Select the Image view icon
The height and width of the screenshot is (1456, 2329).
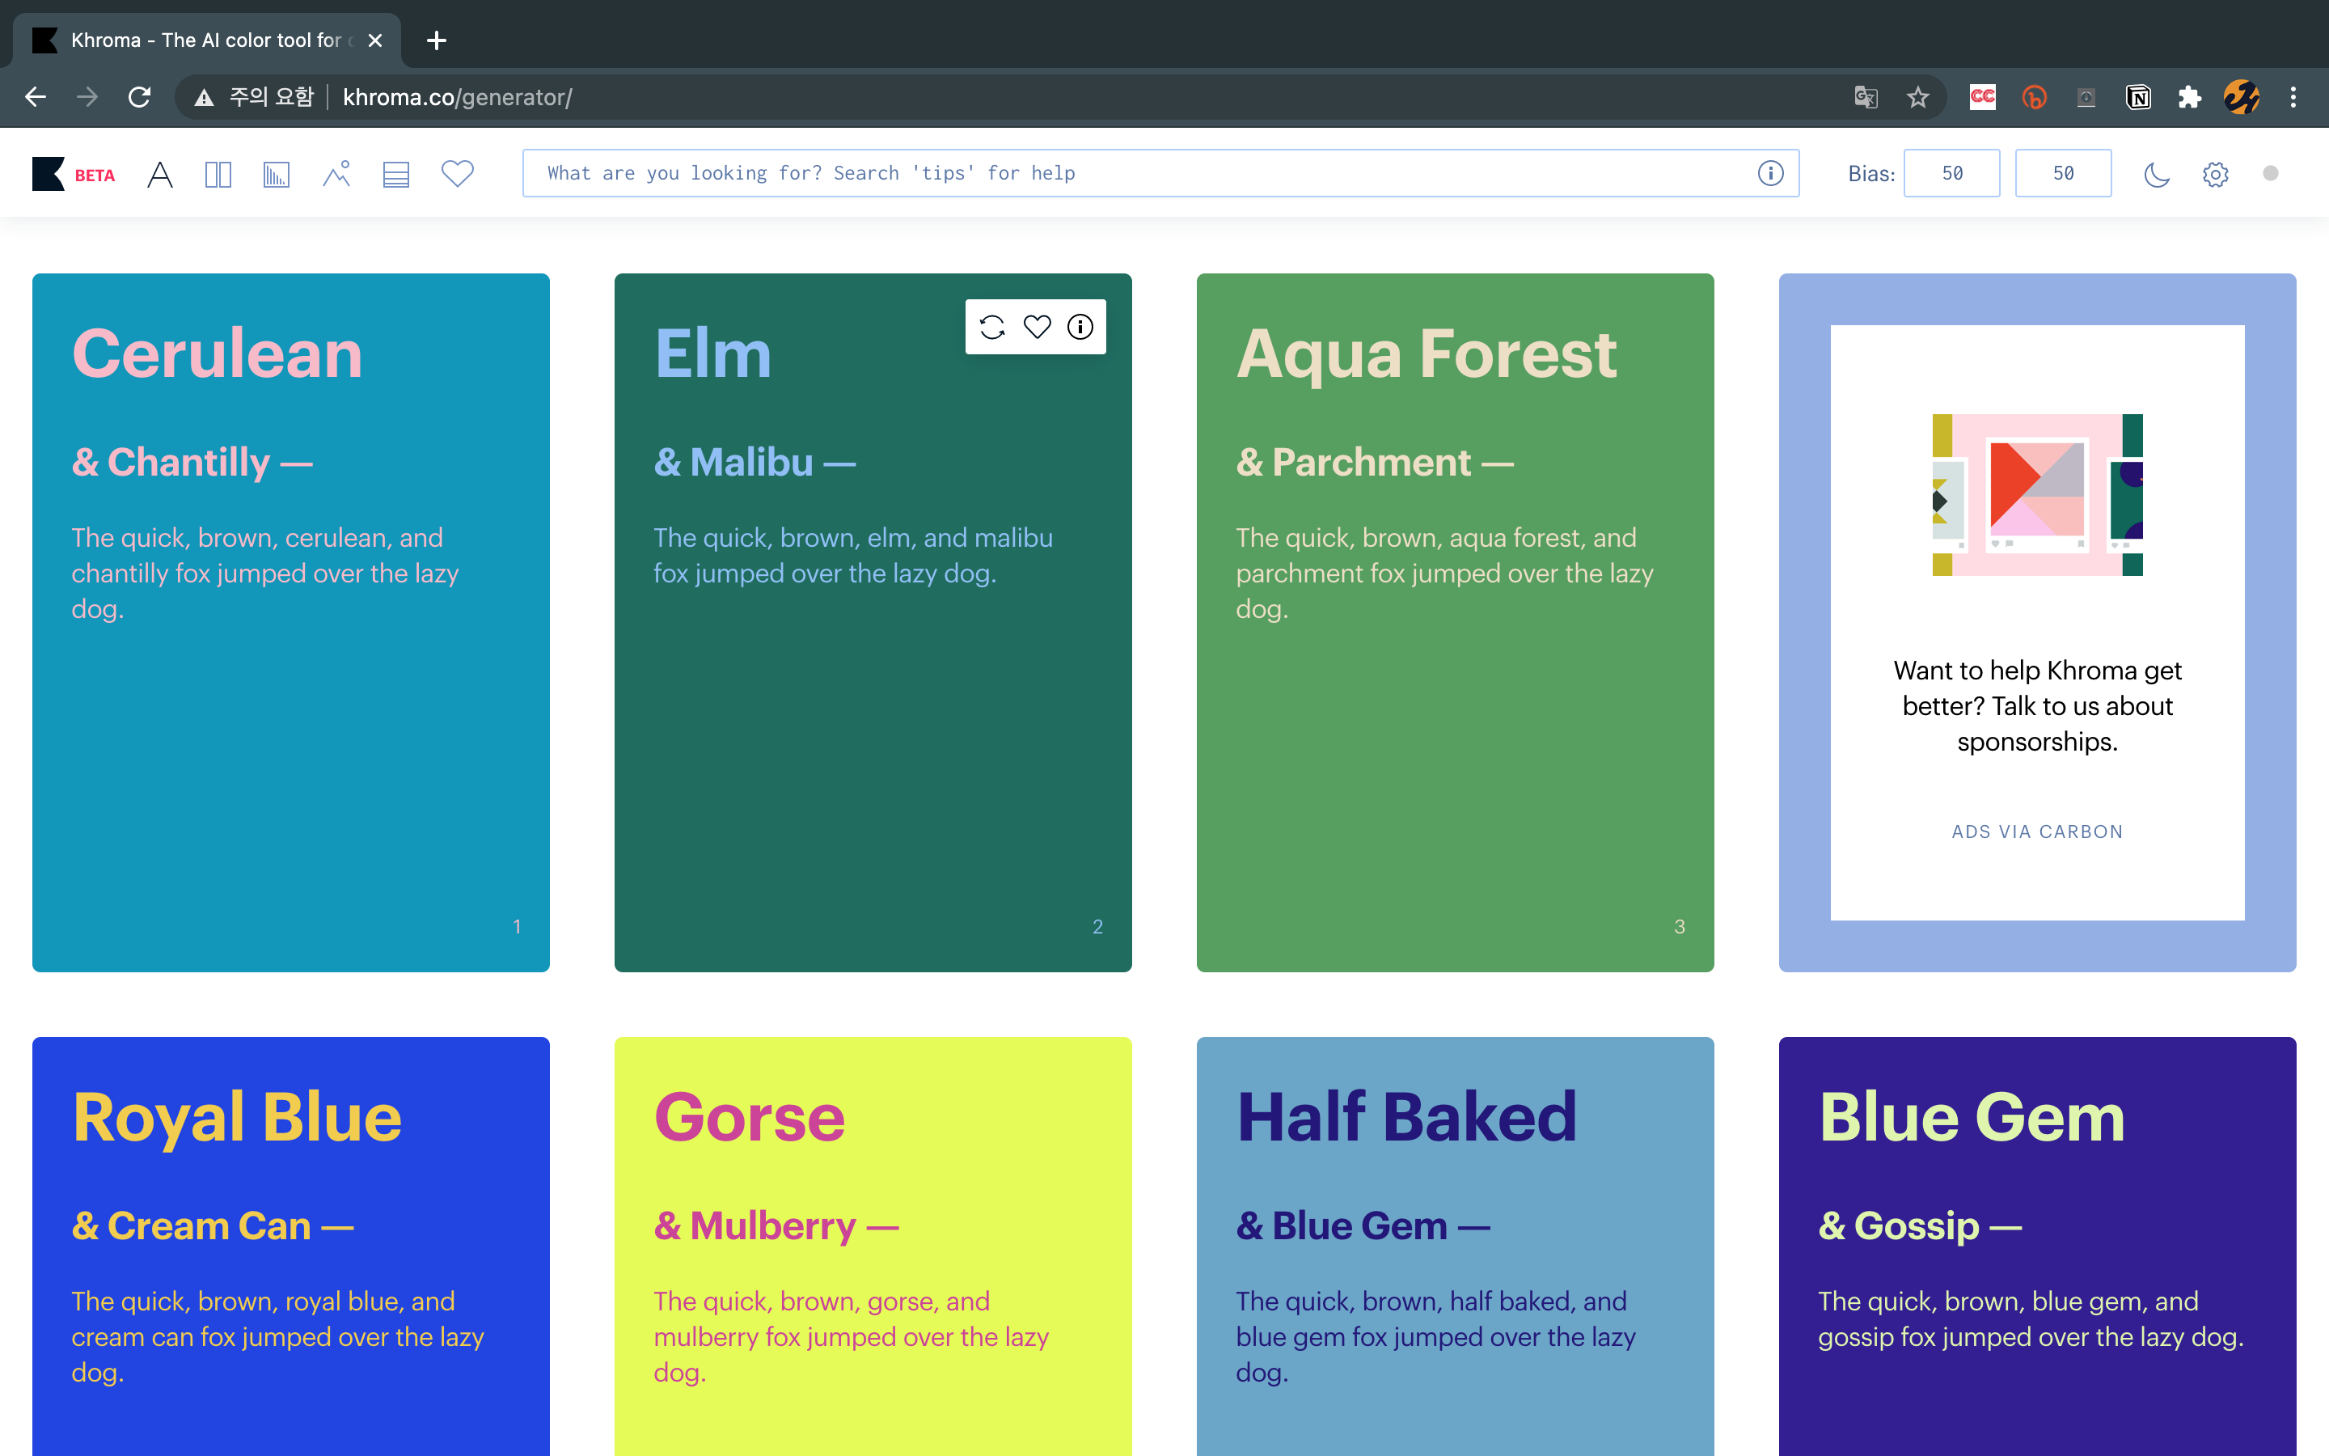[x=336, y=174]
